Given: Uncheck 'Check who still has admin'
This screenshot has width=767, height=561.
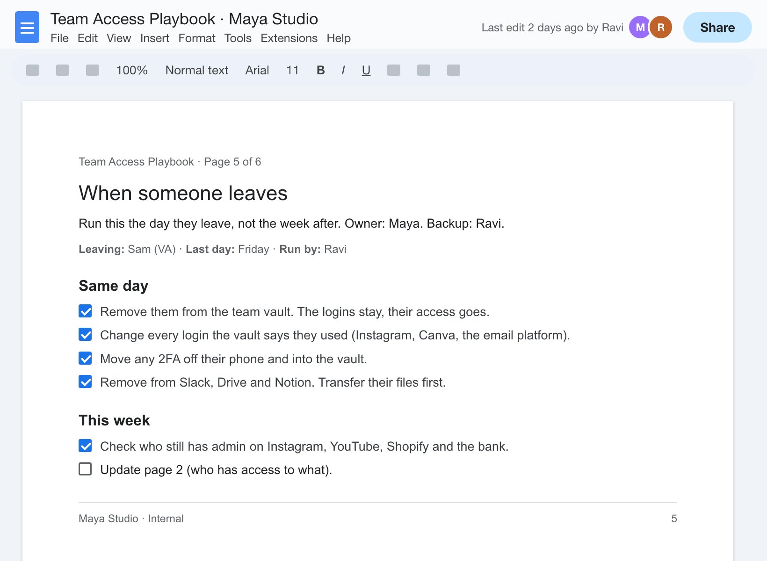Looking at the screenshot, I should coord(85,446).
